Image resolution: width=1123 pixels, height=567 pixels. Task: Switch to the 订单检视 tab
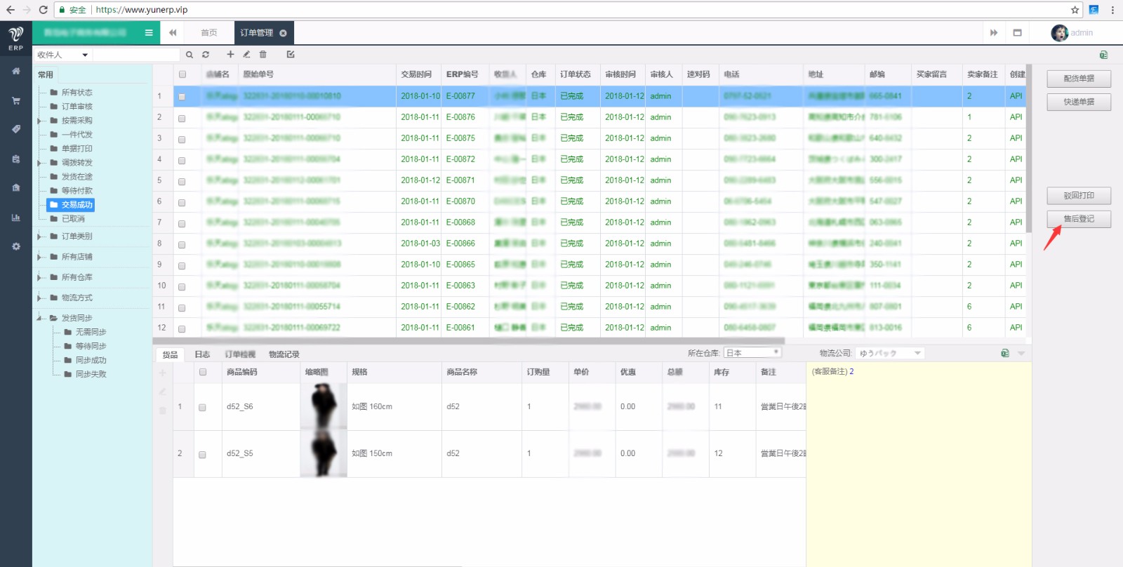click(240, 354)
